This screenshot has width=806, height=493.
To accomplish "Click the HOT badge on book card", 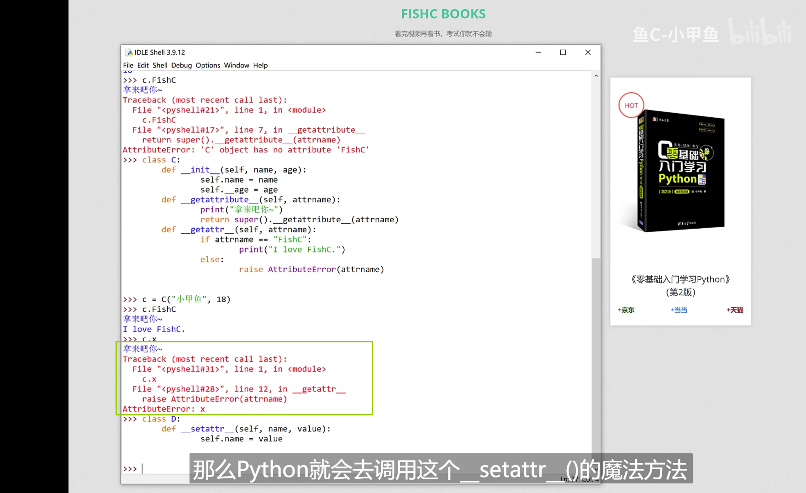I will point(631,105).
